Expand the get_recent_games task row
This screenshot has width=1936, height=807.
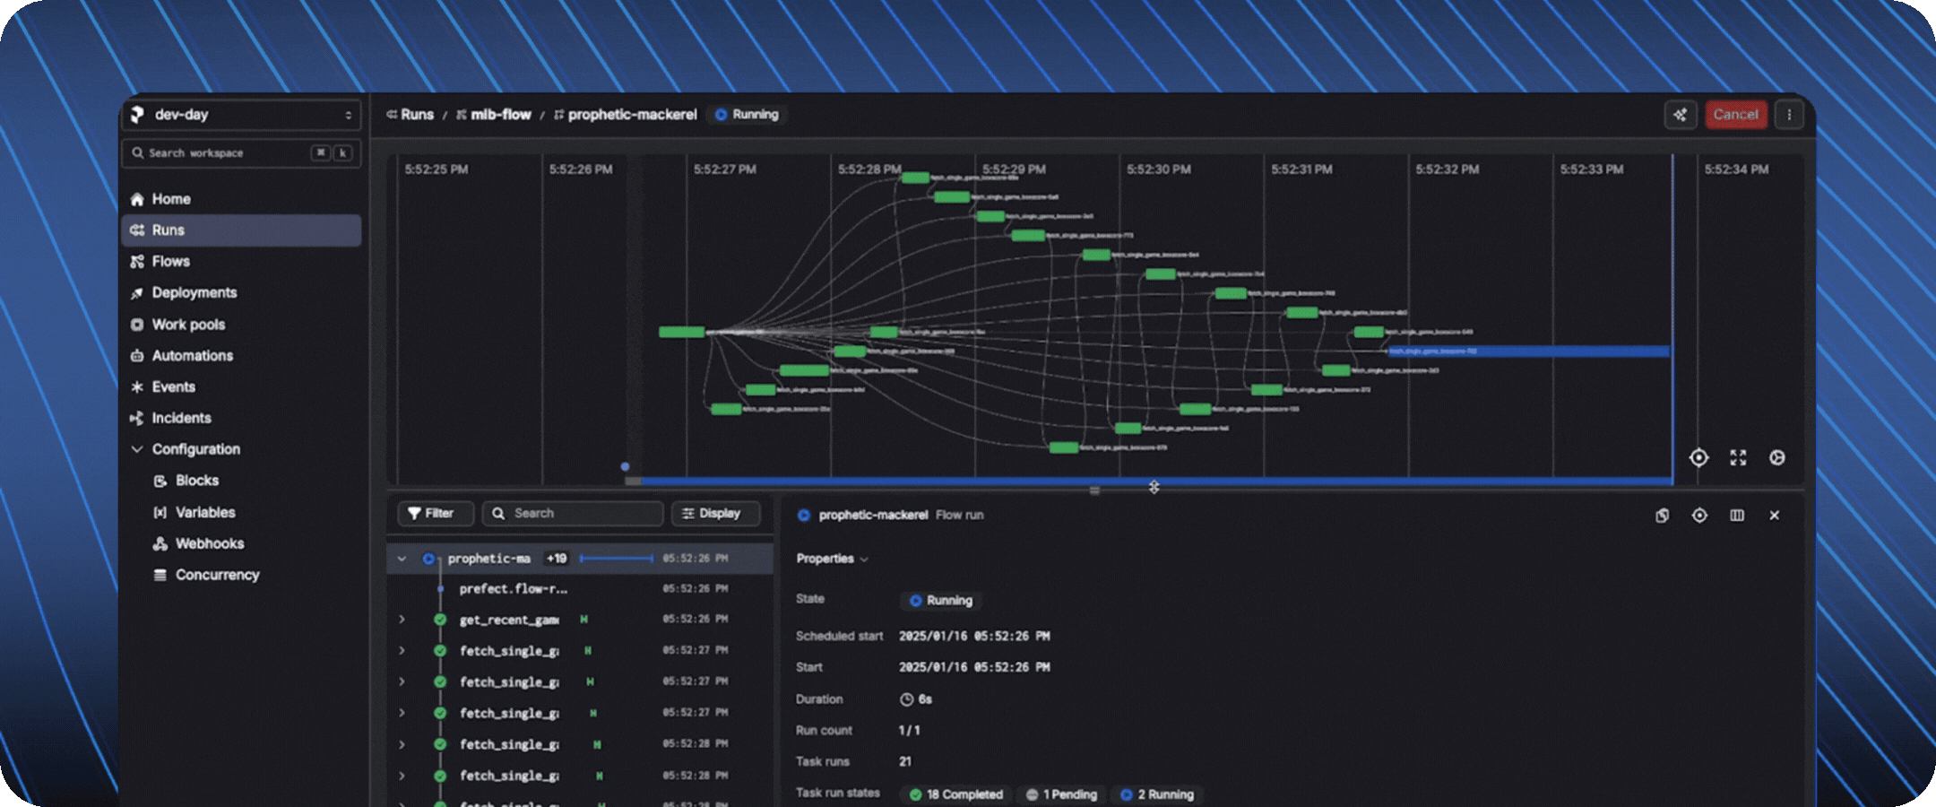402,620
